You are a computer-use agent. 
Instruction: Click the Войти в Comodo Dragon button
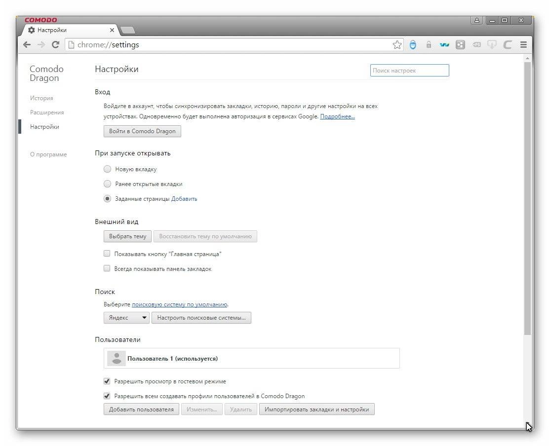coord(142,131)
